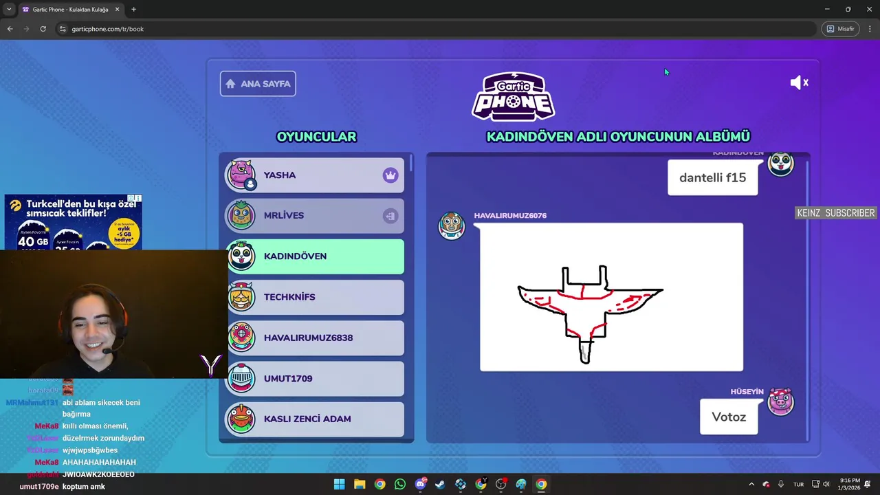
Task: Click HAVALIRUMUZ6076's avatar in the album
Action: pyautogui.click(x=452, y=225)
